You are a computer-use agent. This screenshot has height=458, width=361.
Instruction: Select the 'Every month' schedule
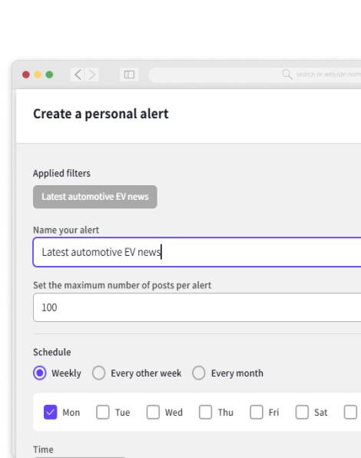point(199,373)
